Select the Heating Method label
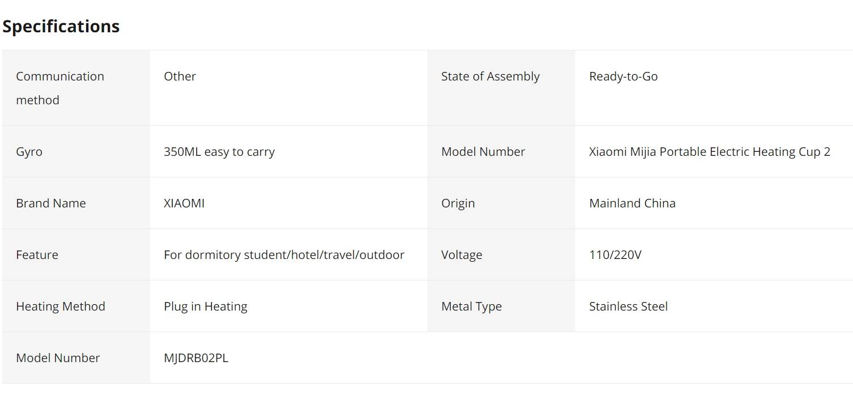This screenshot has width=853, height=408. click(x=61, y=307)
